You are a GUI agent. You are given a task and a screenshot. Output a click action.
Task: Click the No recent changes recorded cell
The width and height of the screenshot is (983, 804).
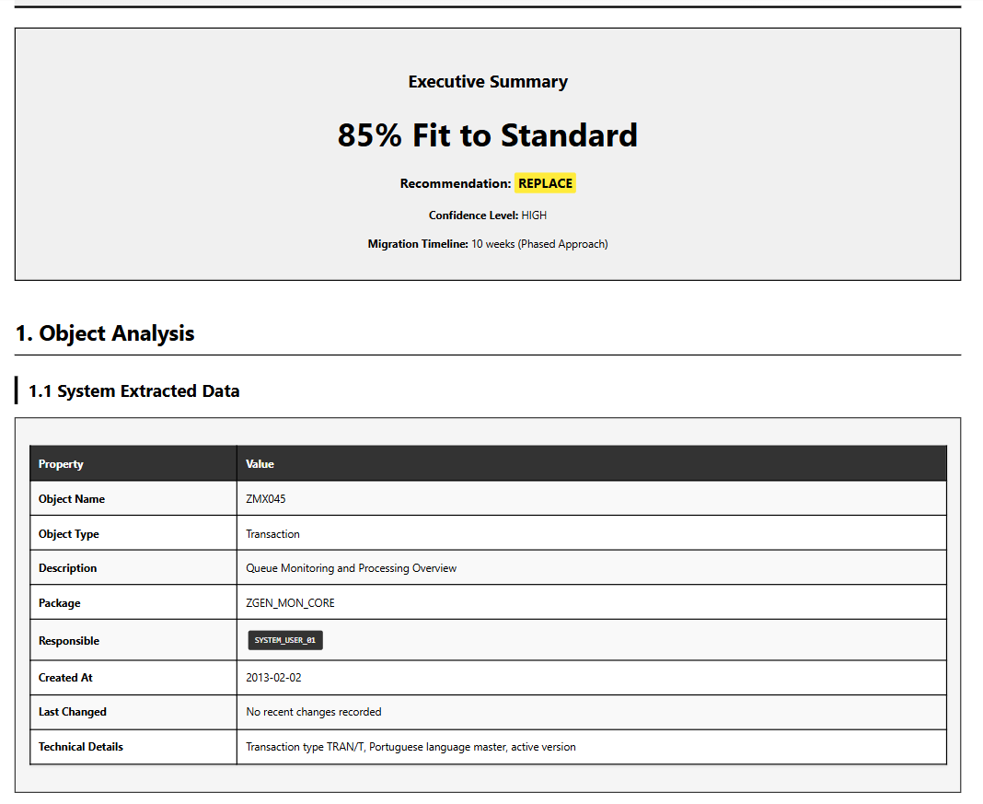pyautogui.click(x=313, y=712)
